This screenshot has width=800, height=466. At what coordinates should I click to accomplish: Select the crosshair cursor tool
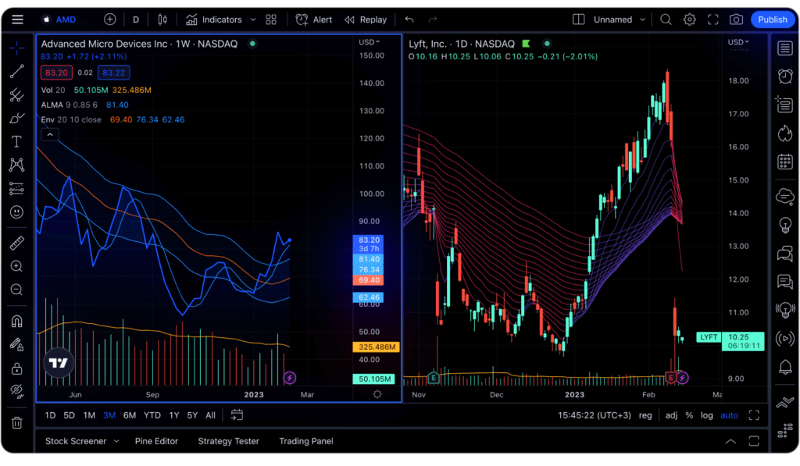point(17,48)
